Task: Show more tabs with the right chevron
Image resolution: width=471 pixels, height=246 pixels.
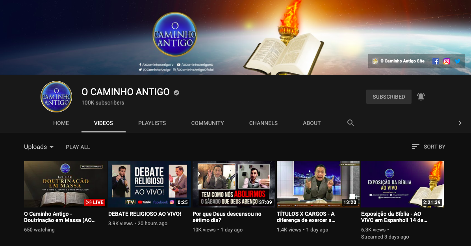Action: [x=460, y=123]
